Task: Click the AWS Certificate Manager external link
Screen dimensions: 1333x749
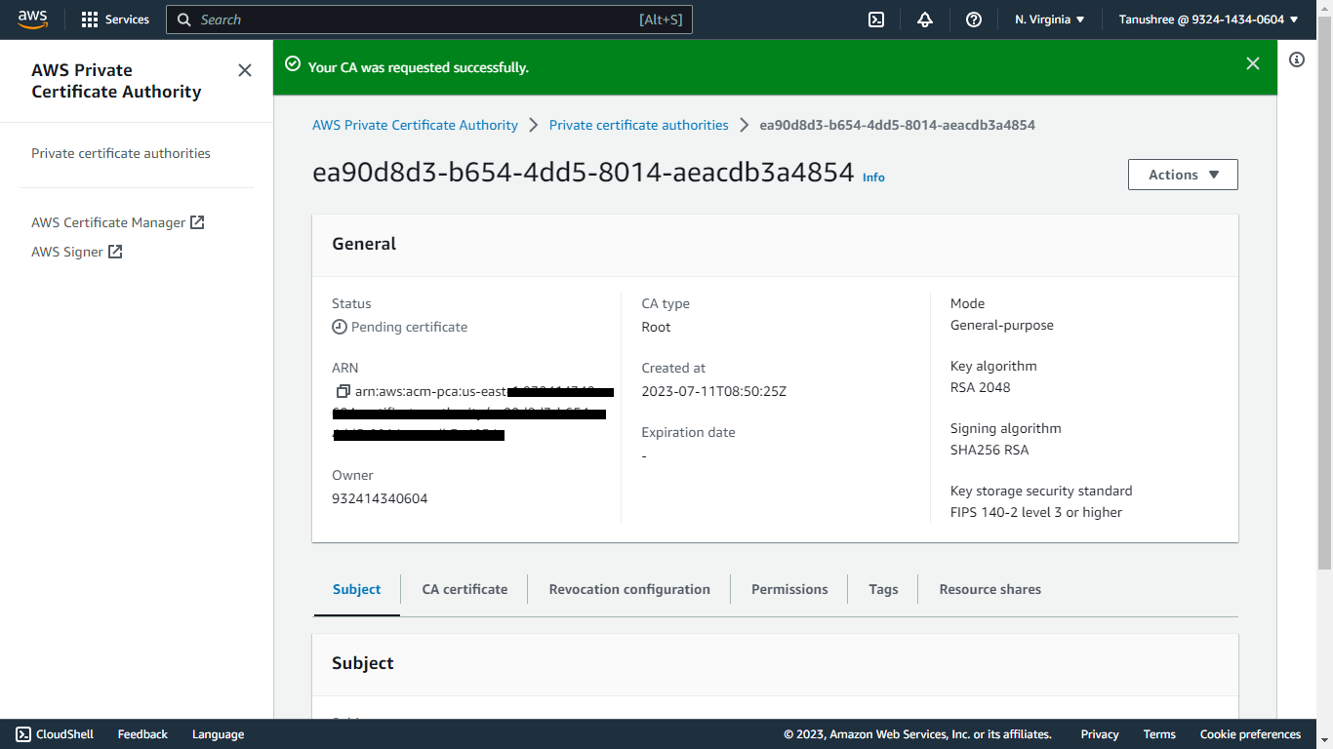Action: pyautogui.click(x=118, y=222)
